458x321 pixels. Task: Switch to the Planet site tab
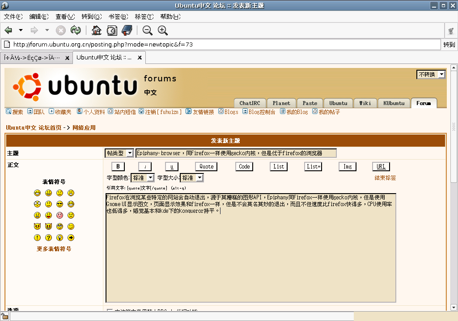tap(282, 103)
